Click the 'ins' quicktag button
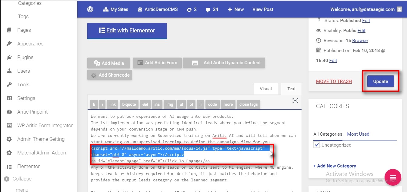This screenshot has height=192, width=407. pyautogui.click(x=157, y=104)
